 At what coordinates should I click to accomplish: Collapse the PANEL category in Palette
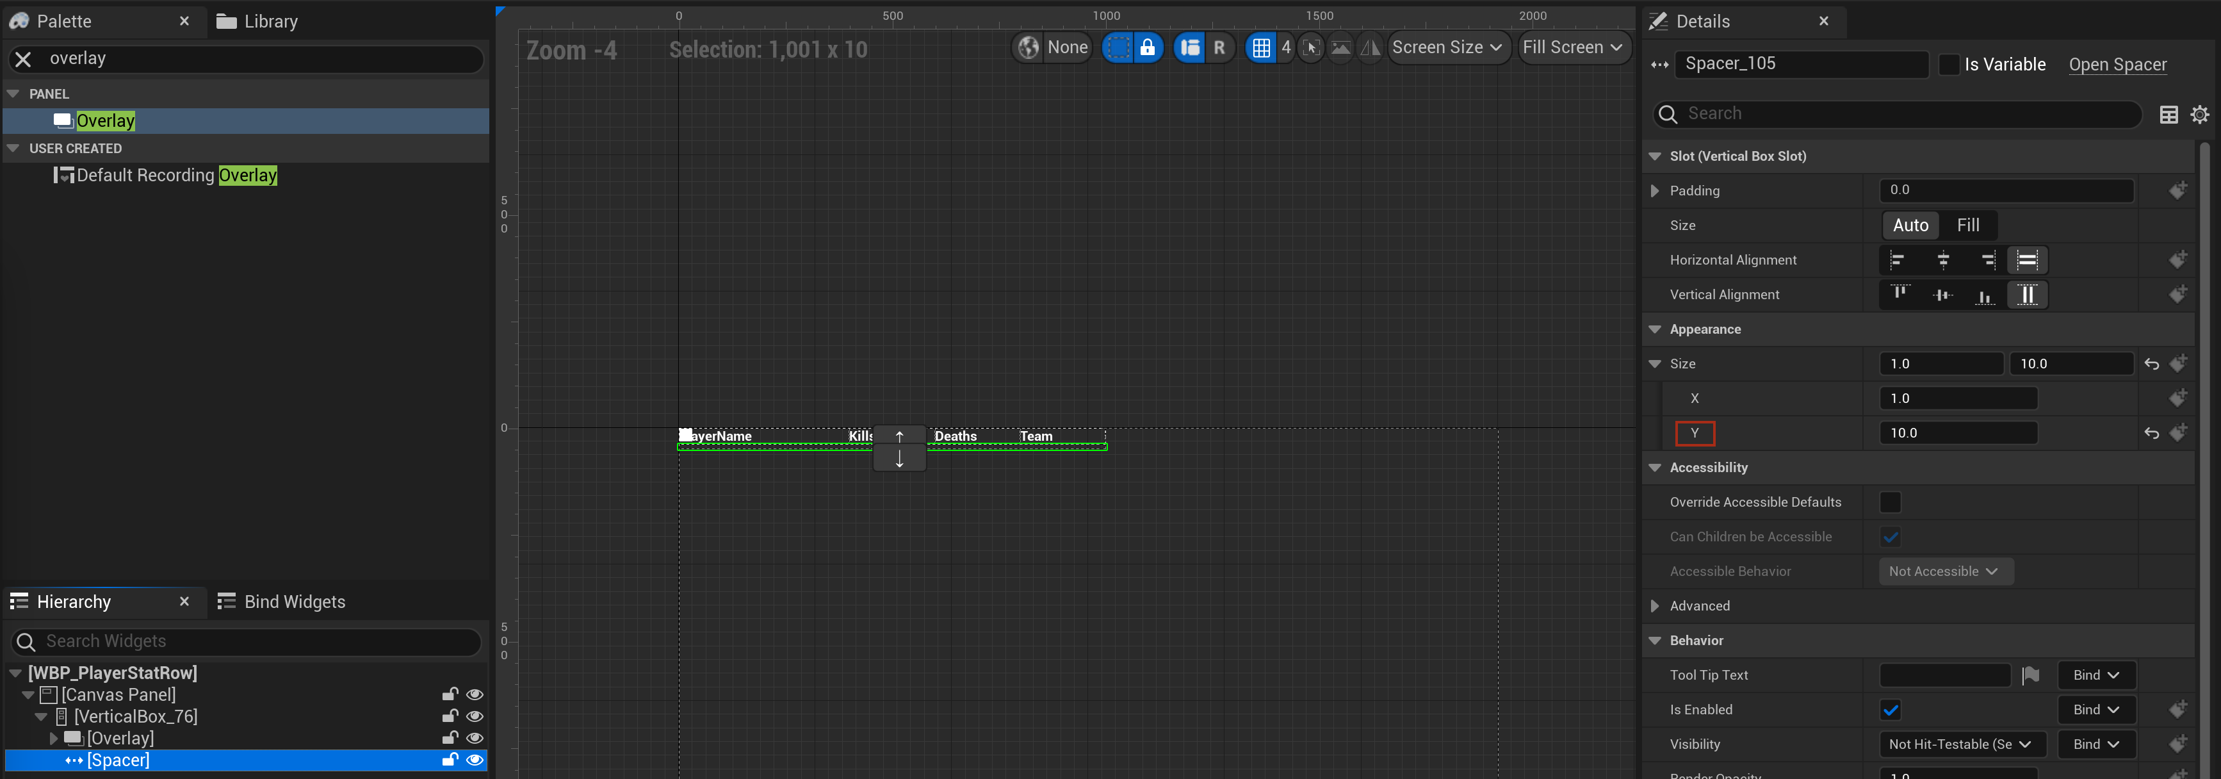coord(13,93)
